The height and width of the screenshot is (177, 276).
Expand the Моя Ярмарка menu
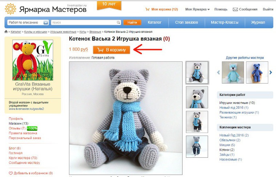(x=197, y=9)
